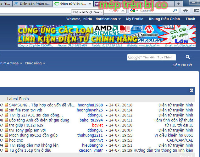Viewport: 200px width, 157px height.
Task: Click Thoát to log out
Action: point(190,19)
